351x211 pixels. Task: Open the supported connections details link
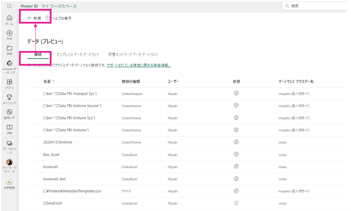tap(139, 65)
